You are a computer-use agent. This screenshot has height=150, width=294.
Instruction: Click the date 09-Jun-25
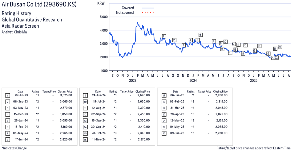tap(177, 133)
